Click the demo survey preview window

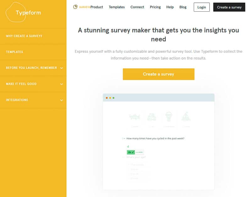pyautogui.click(x=159, y=142)
